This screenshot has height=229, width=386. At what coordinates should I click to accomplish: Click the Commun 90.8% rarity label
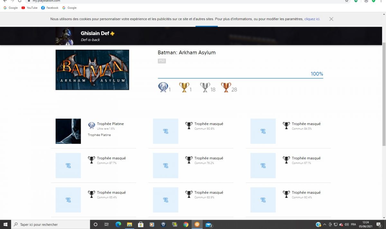tap(204, 129)
